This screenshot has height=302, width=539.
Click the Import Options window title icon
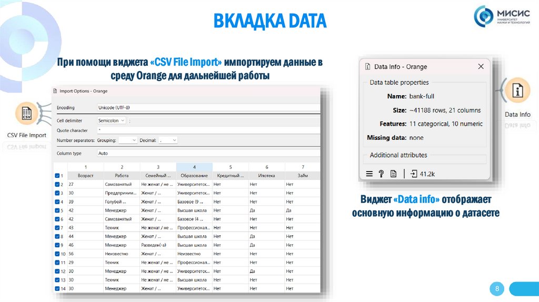pyautogui.click(x=55, y=91)
